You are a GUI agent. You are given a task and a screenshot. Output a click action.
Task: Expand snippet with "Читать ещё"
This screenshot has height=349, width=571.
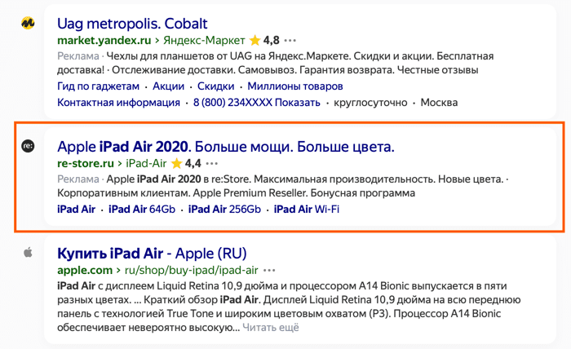pos(272,327)
